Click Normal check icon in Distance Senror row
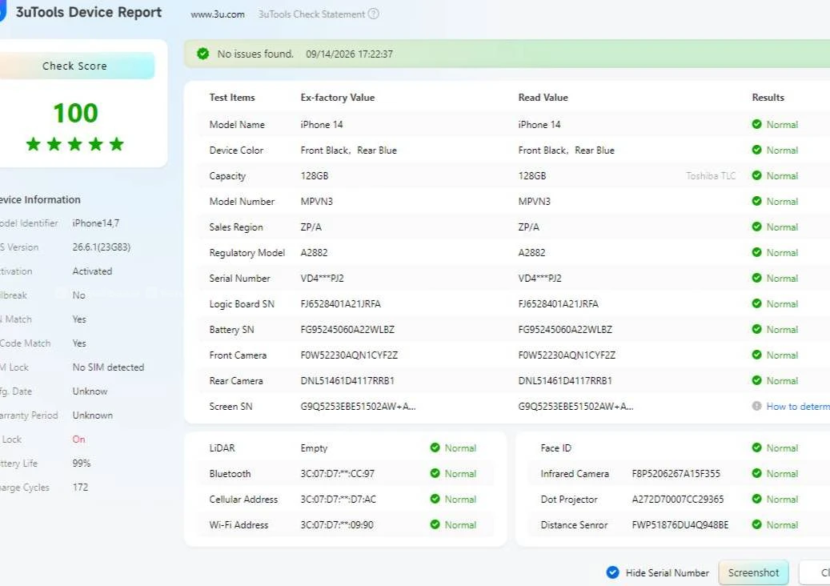Viewport: 830px width, 586px height. 756,524
